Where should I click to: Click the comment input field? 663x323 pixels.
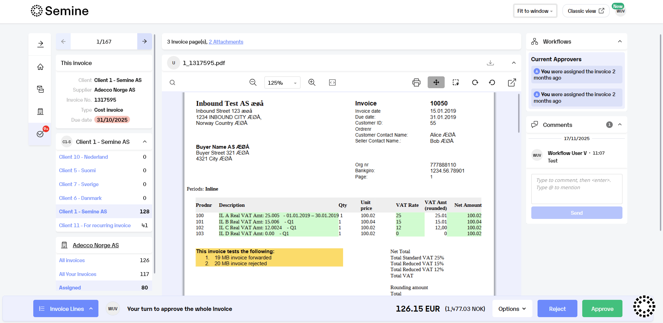(x=576, y=188)
